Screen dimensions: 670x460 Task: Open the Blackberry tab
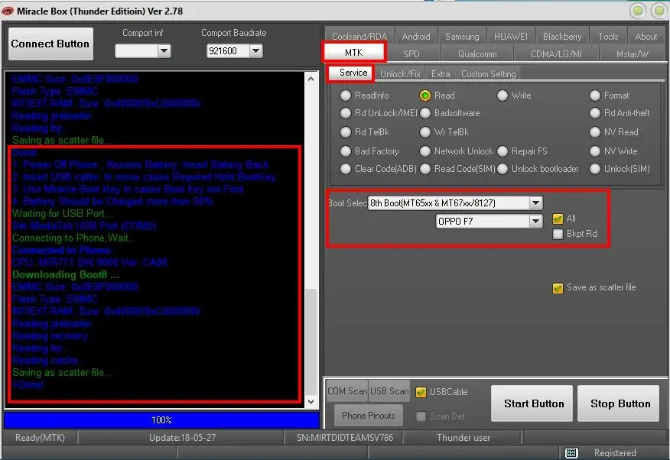pyautogui.click(x=562, y=36)
